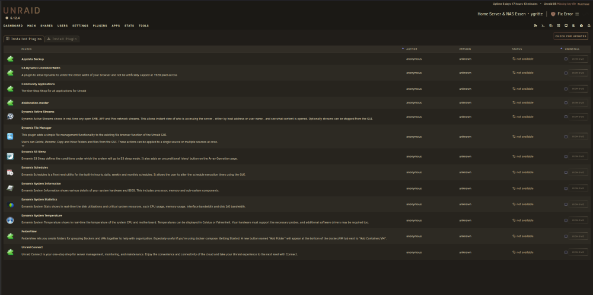Click 'not available' status for Unraid Connect
The width and height of the screenshot is (593, 295).
point(525,252)
